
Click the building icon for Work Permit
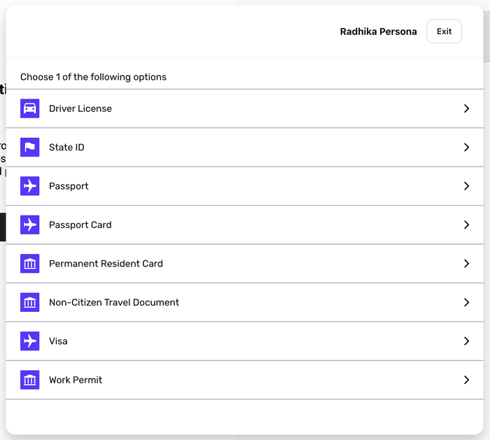(x=29, y=380)
